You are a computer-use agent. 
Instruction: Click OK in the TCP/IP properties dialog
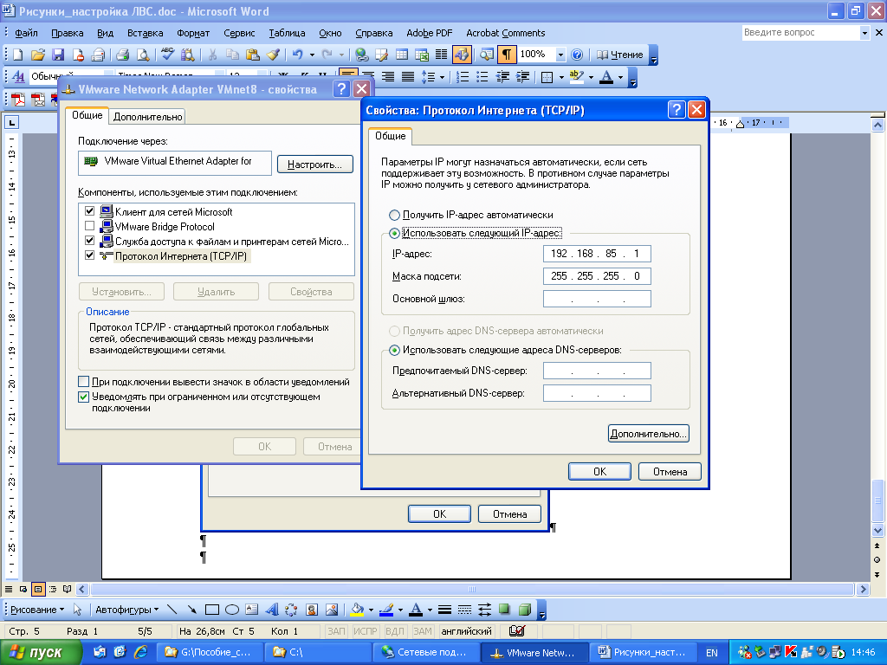(x=599, y=472)
